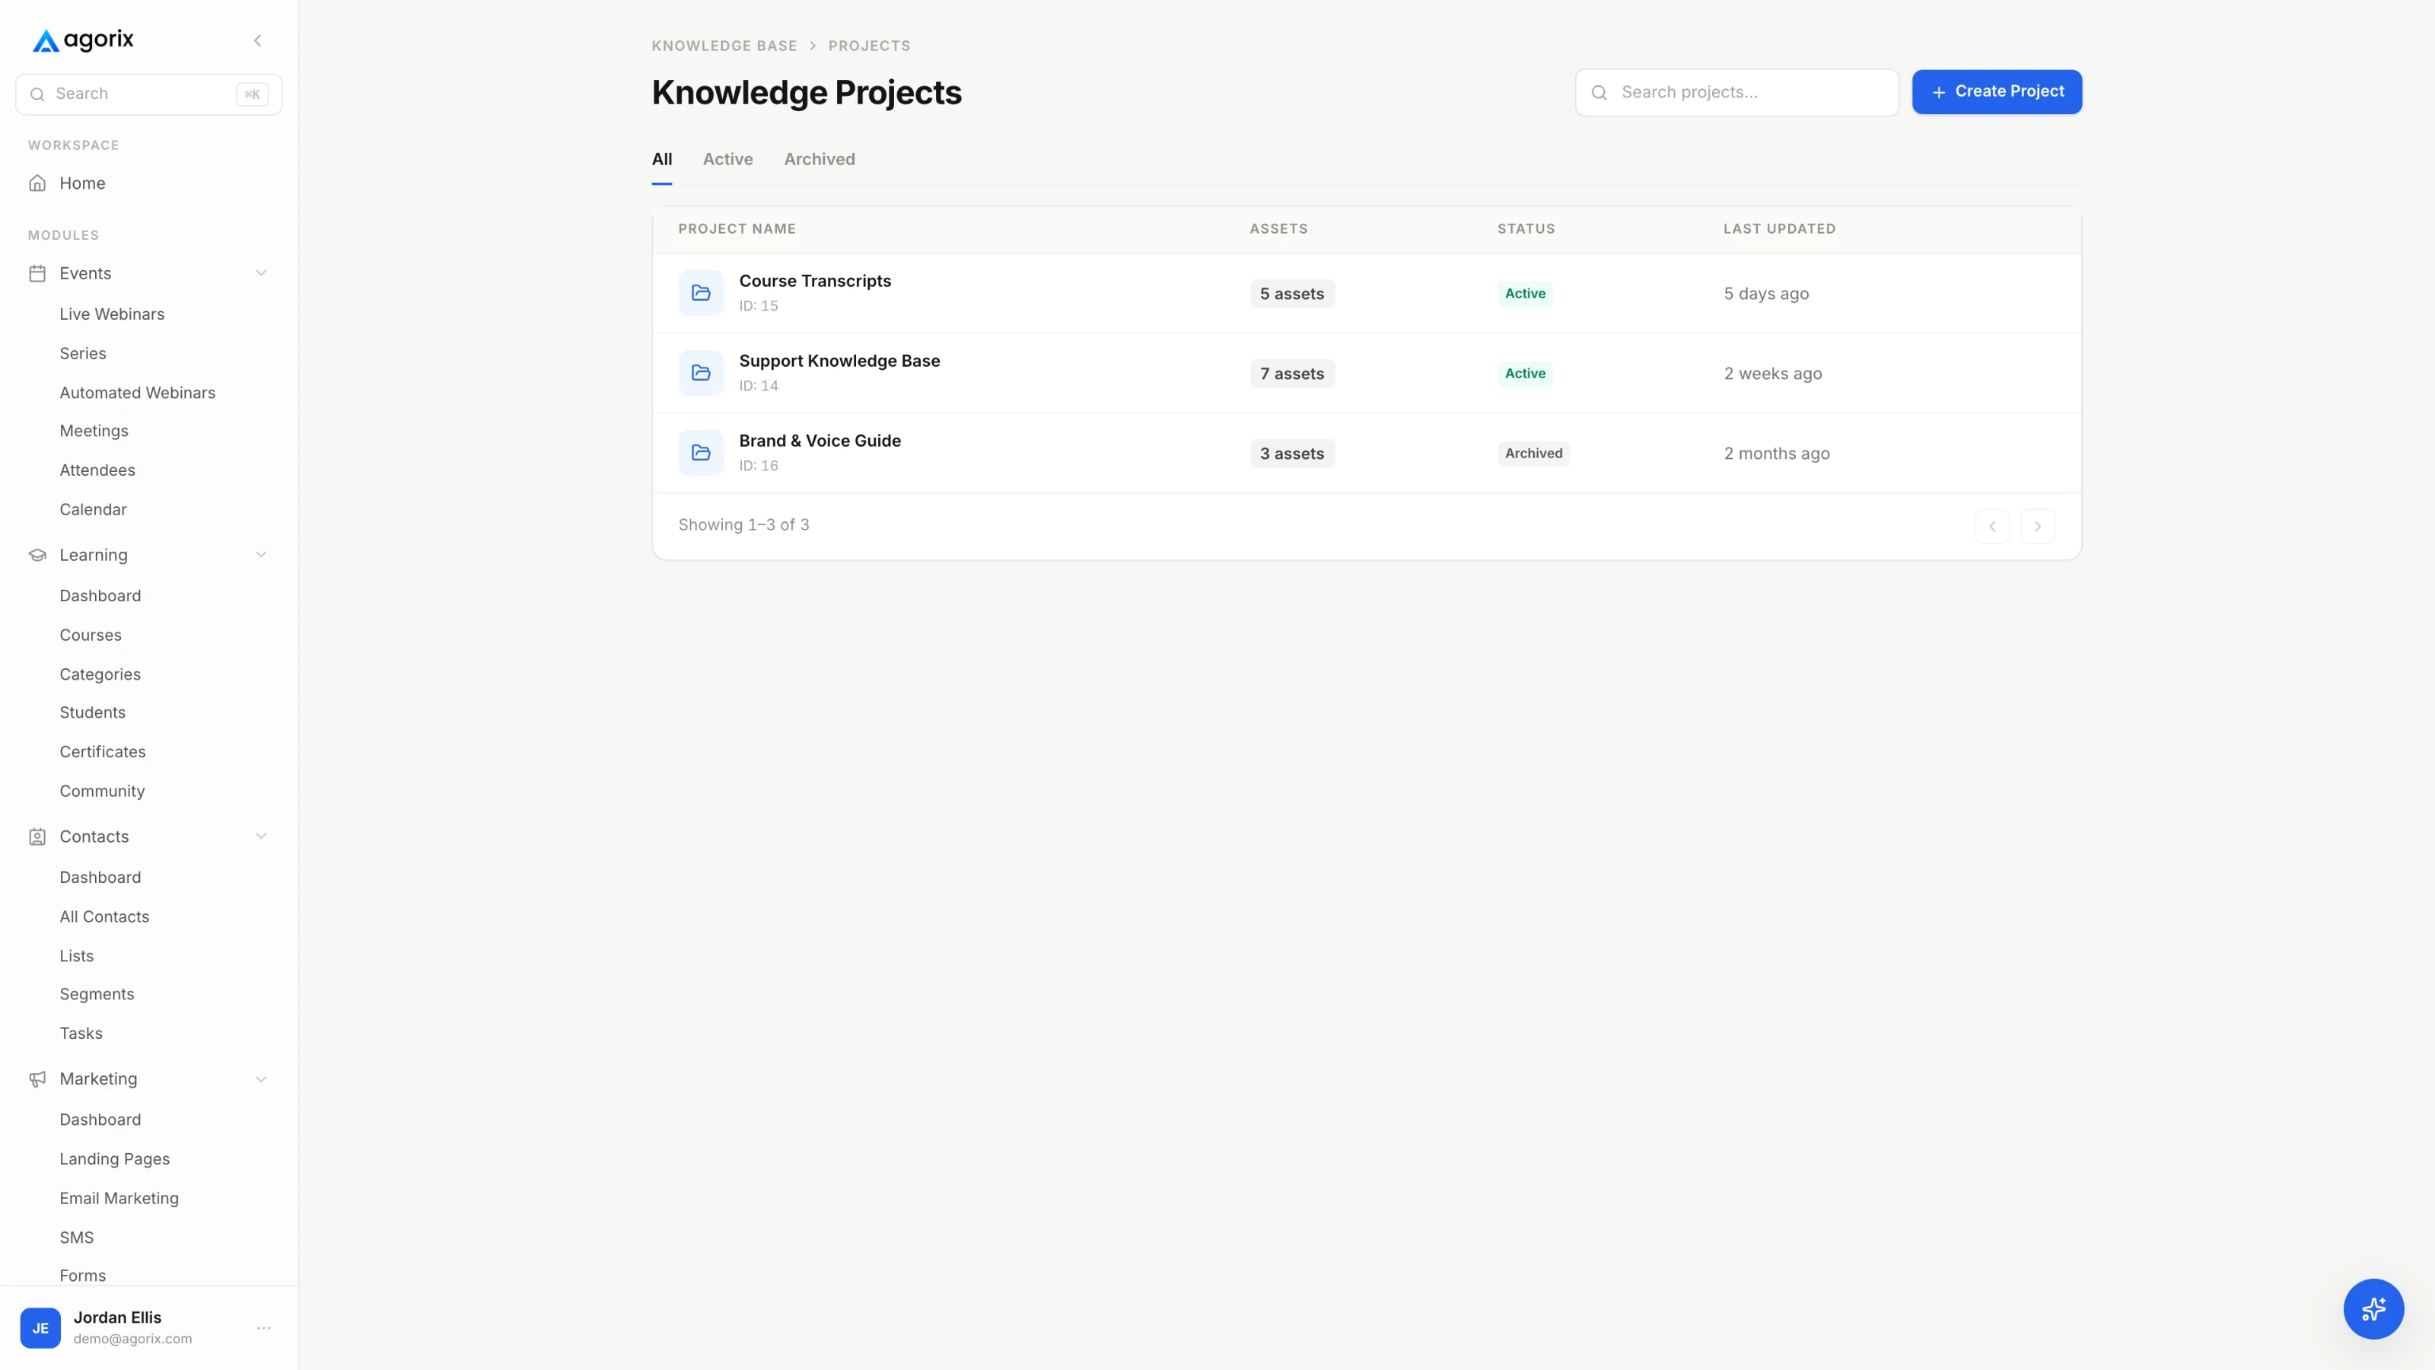Viewport: 2435px width, 1370px height.
Task: Select the All tab
Action: point(662,160)
